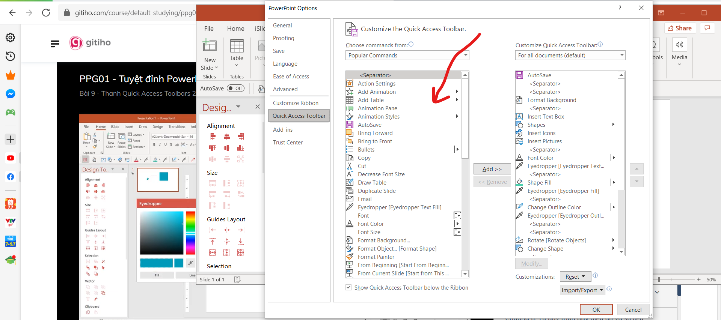
Task: Choose Draw Table command icon
Action: coord(350,182)
